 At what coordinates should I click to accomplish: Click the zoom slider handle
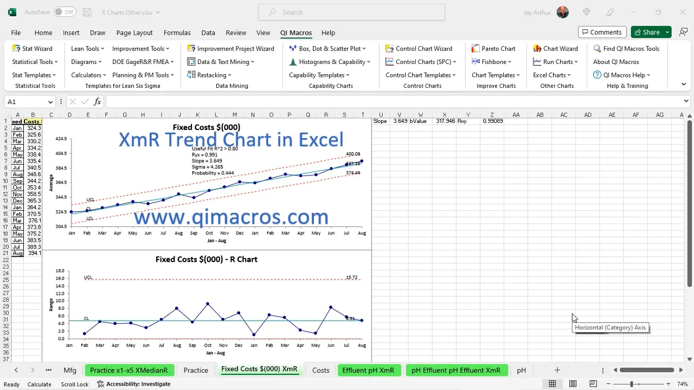[x=631, y=384]
